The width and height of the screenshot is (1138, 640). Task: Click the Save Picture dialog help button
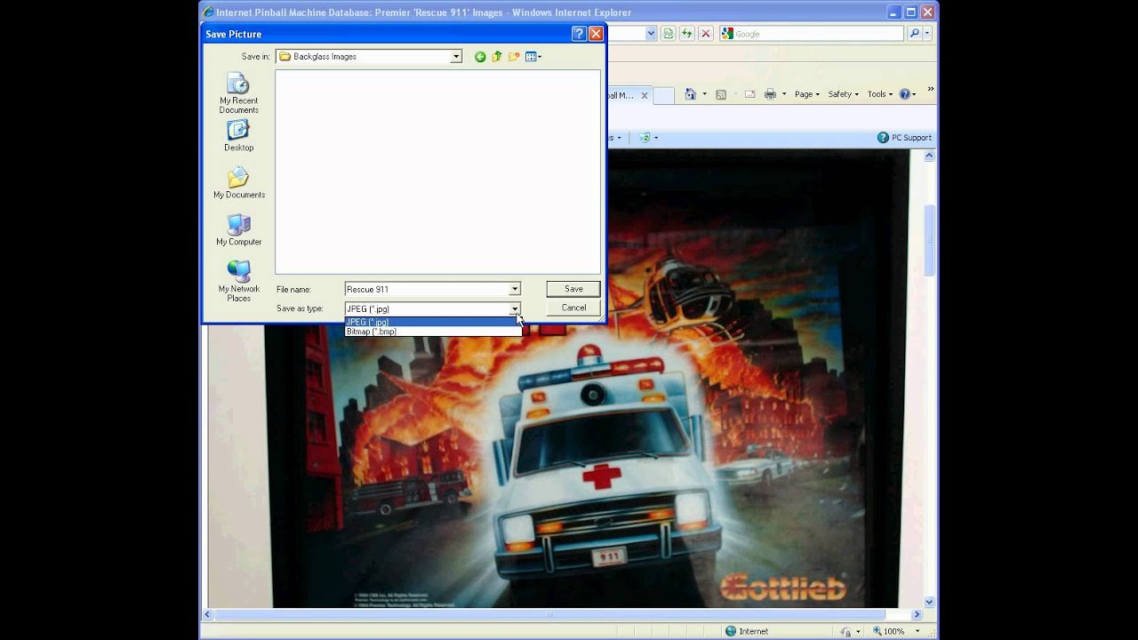(x=579, y=34)
